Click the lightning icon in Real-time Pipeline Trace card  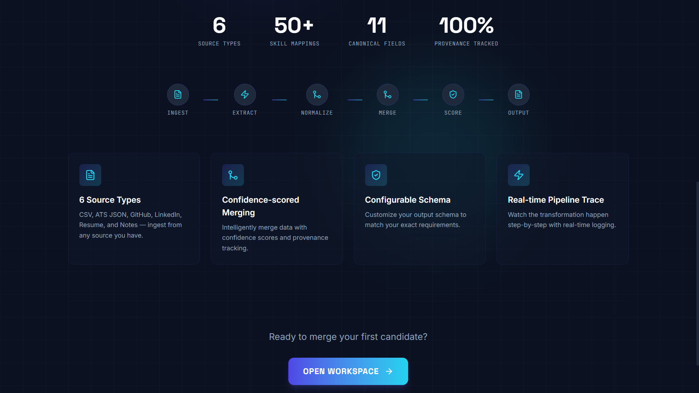point(519,175)
